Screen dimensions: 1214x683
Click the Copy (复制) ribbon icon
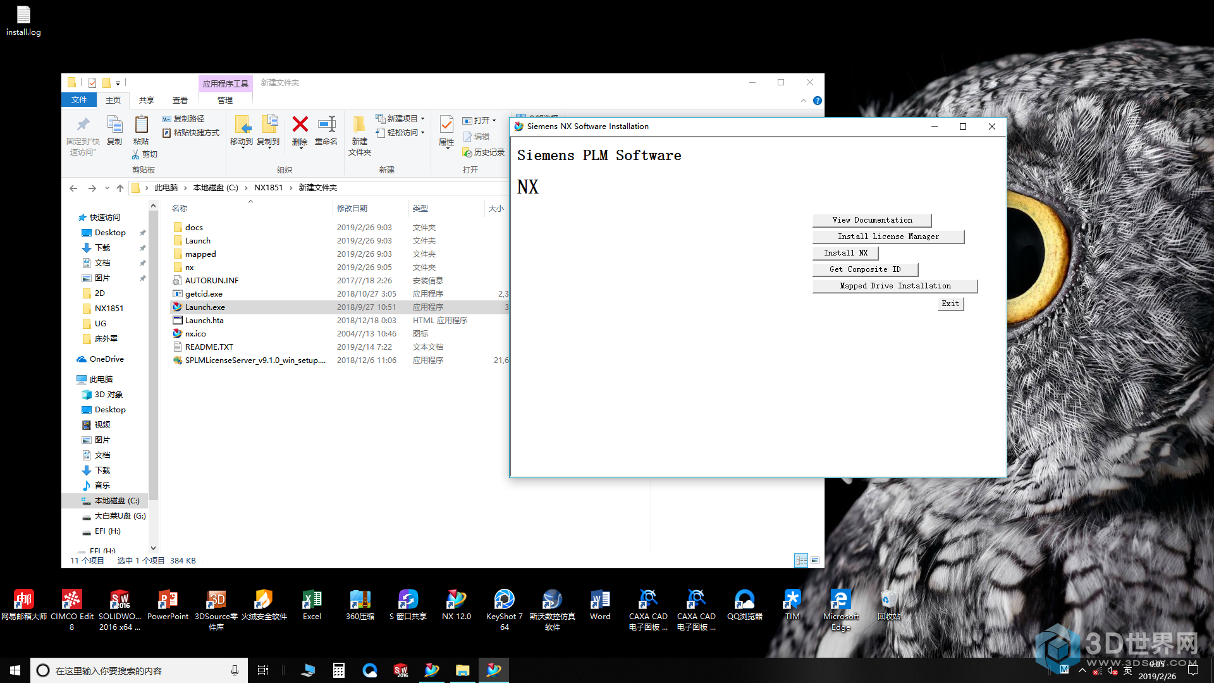click(x=114, y=125)
